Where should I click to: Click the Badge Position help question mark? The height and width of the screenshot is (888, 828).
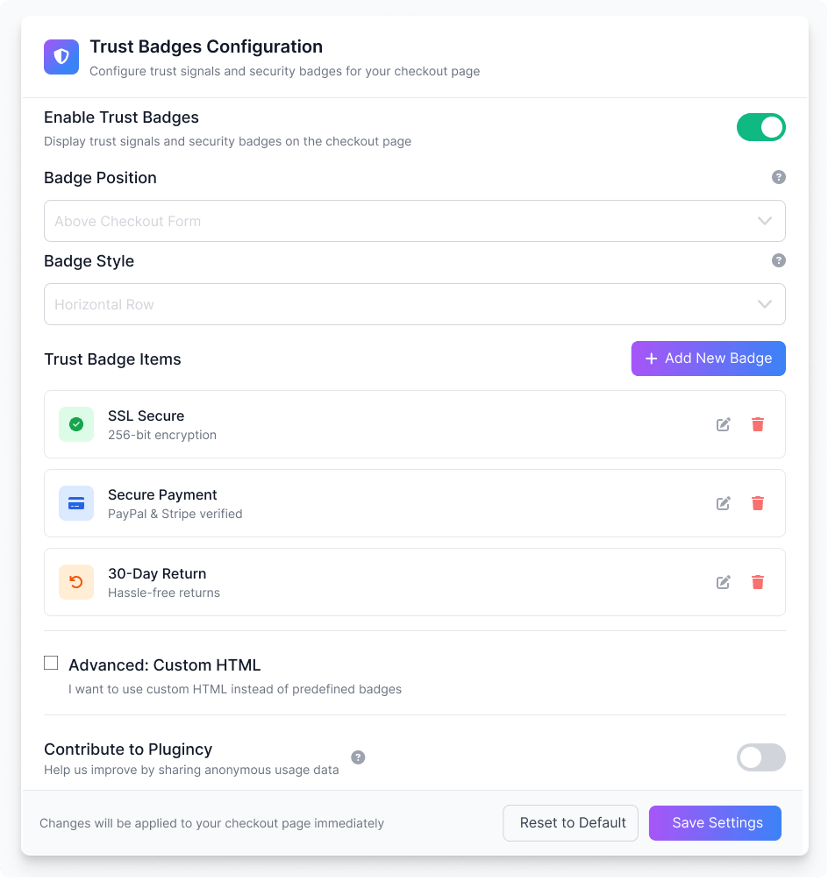pos(778,177)
